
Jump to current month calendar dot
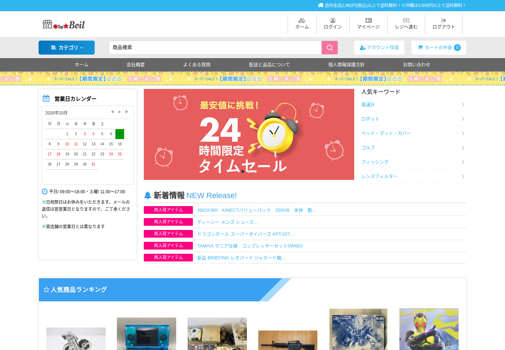119,112
